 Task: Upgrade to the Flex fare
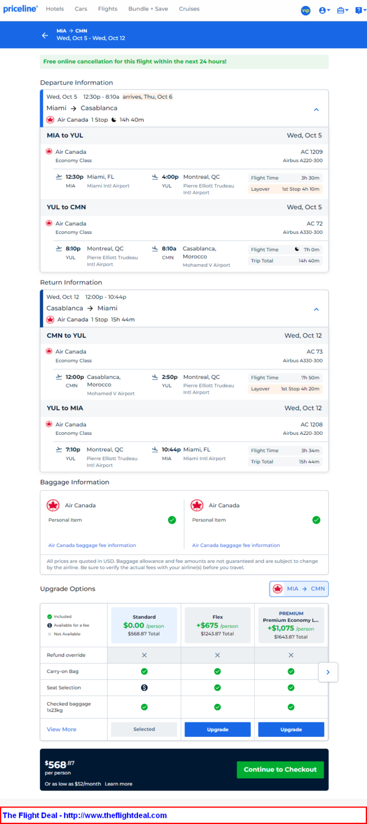coord(217,729)
